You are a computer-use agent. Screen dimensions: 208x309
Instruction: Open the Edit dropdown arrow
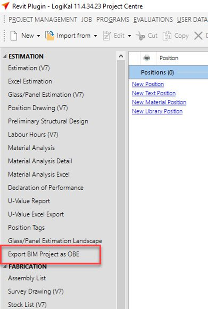click(x=129, y=36)
